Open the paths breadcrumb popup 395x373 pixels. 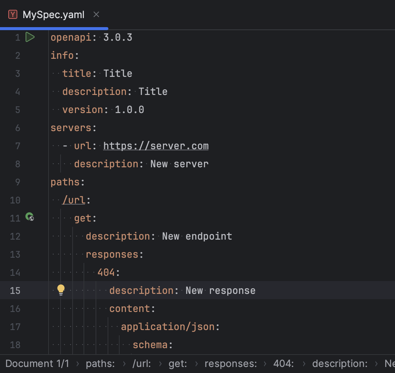[100, 363]
